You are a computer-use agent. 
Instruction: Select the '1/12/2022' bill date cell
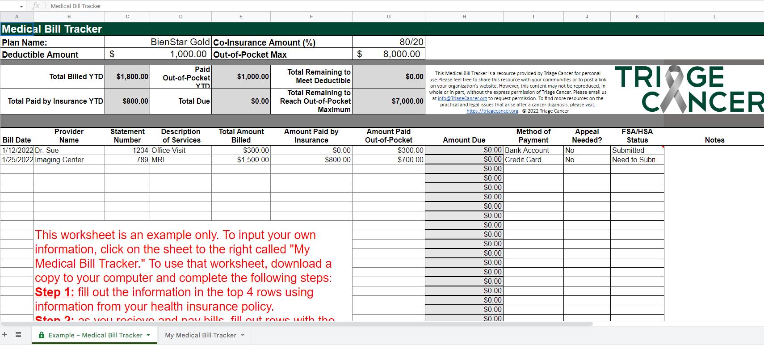17,151
